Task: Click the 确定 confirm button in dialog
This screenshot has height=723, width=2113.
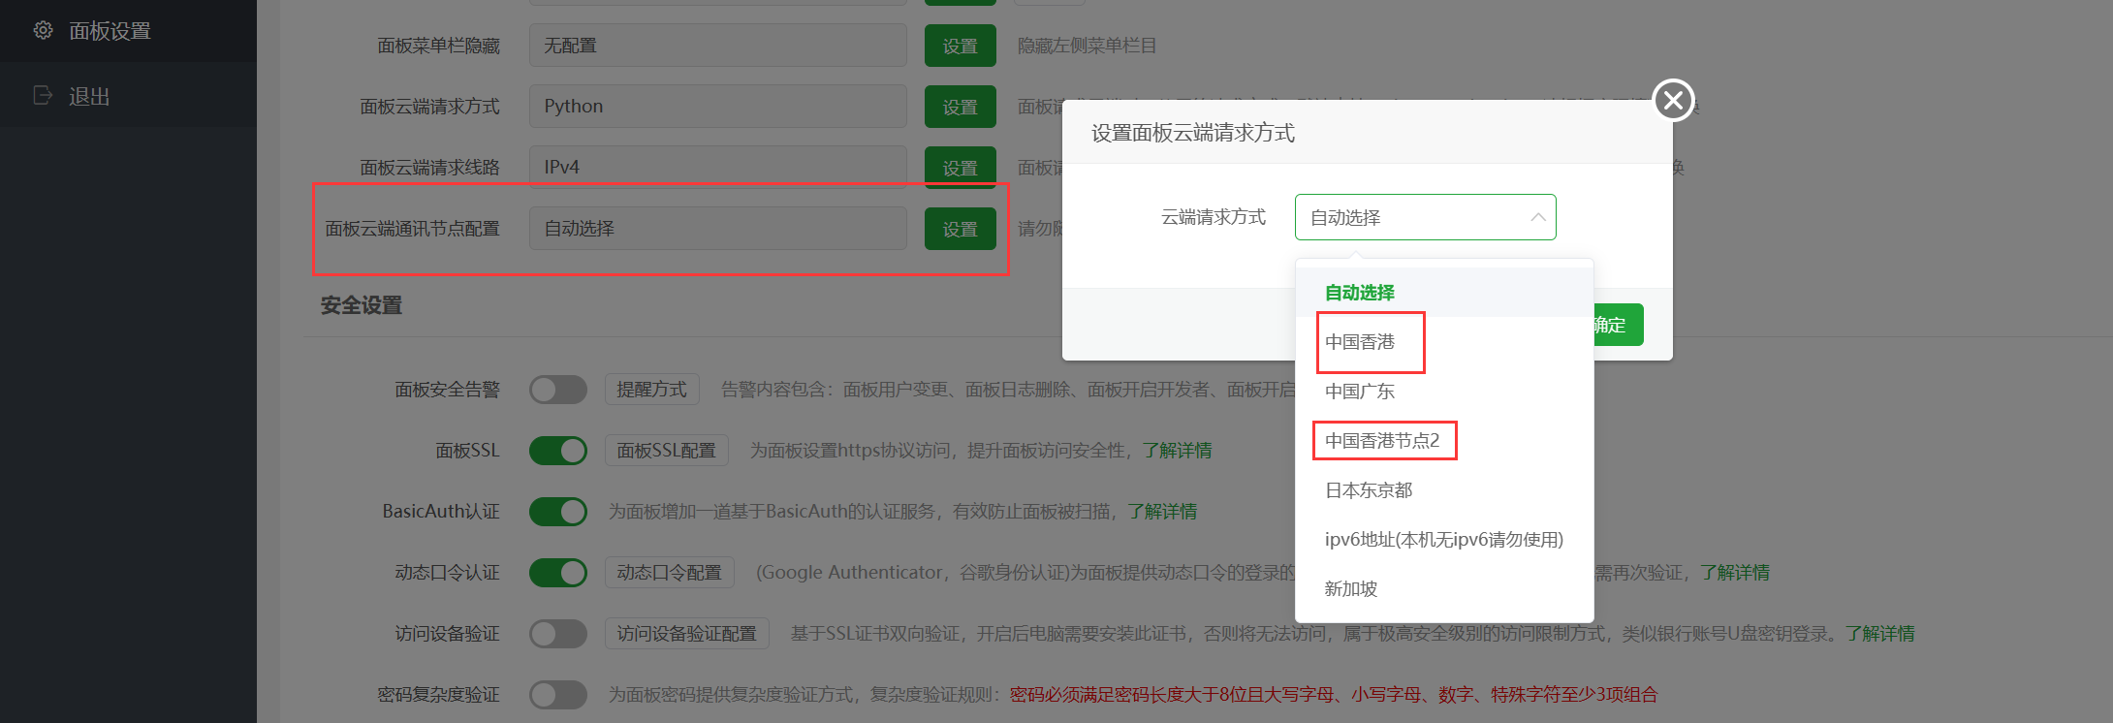Action: tap(1617, 325)
